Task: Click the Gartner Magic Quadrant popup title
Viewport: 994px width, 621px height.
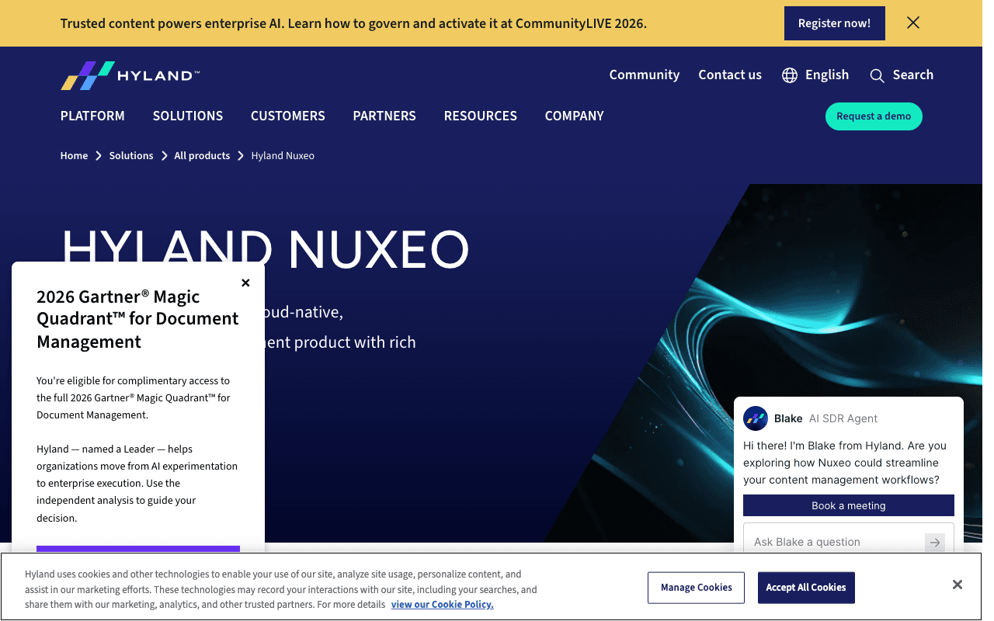Action: [138, 319]
